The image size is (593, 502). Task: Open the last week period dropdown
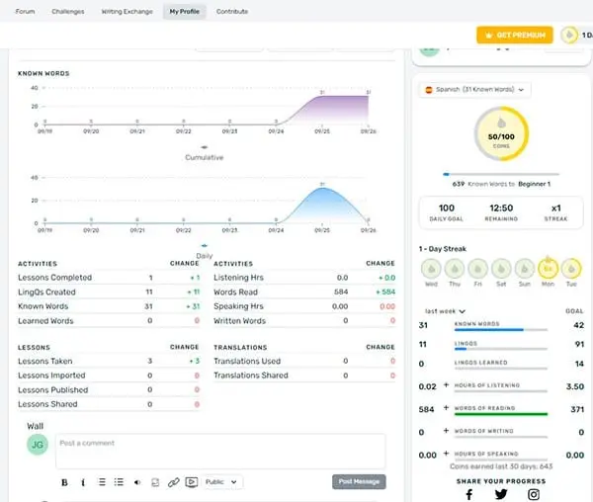445,311
